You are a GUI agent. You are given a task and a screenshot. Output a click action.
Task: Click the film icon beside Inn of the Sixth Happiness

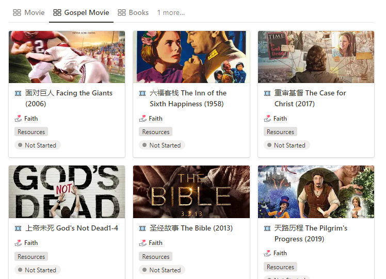point(142,93)
